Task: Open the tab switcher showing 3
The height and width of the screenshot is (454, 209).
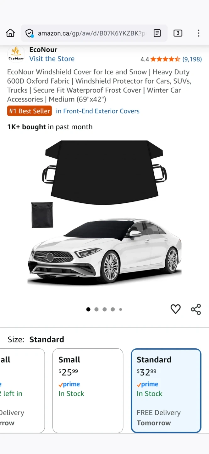Action: pyautogui.click(x=178, y=33)
